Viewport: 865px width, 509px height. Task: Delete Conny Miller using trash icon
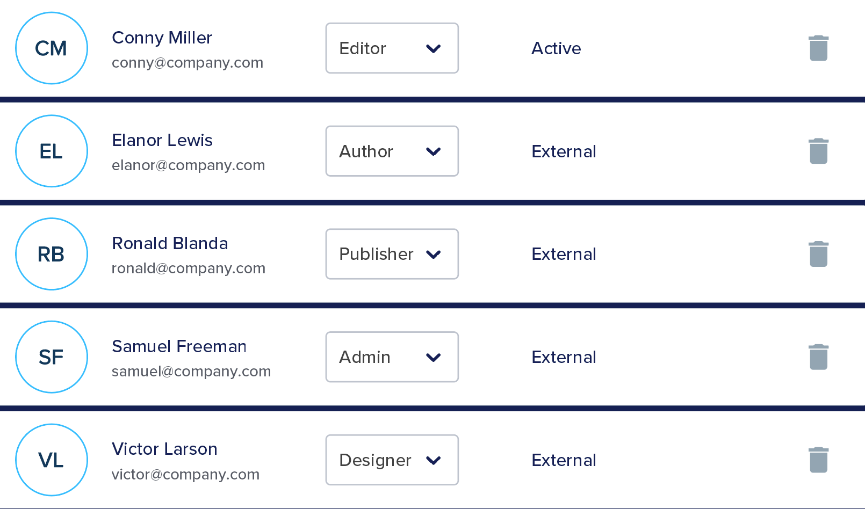point(818,48)
